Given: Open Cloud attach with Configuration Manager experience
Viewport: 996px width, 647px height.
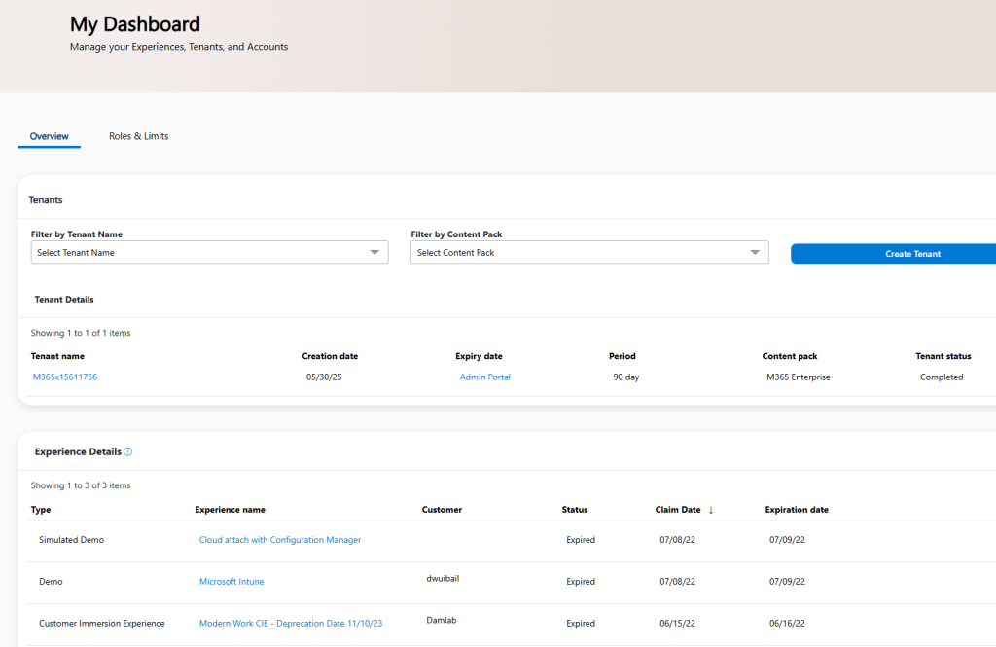Looking at the screenshot, I should point(280,539).
